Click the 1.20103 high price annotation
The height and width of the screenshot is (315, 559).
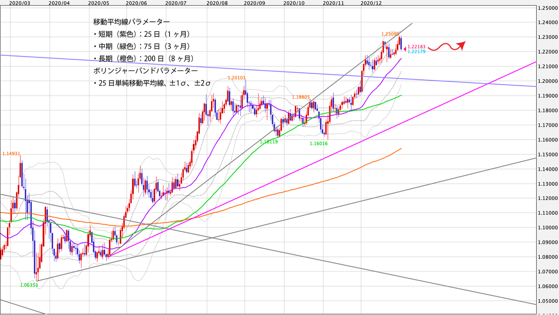click(236, 78)
